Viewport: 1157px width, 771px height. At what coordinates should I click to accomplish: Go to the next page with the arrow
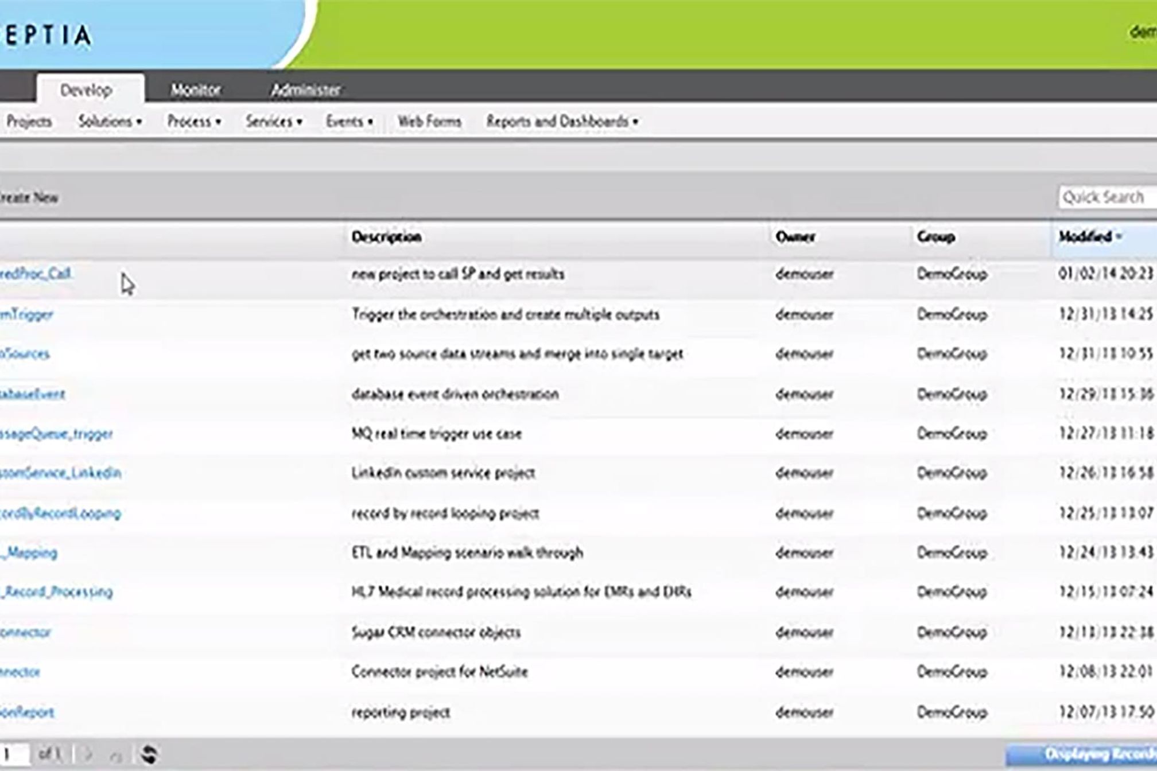[88, 754]
